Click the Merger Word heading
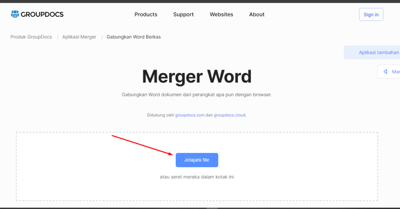Viewport: 400px width, 209px height. tap(197, 76)
